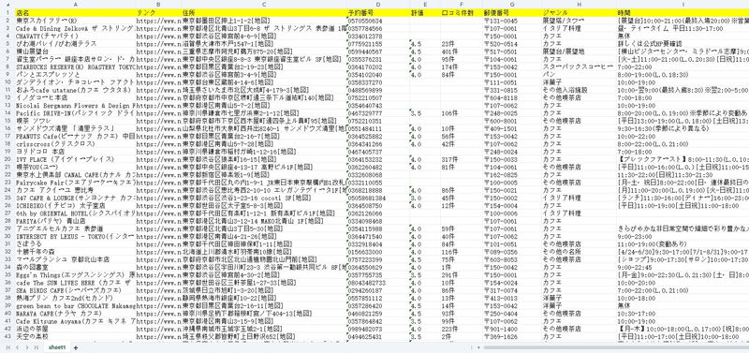Go to the next sheet with the arrow
749x353 pixels.
[x=27, y=347]
